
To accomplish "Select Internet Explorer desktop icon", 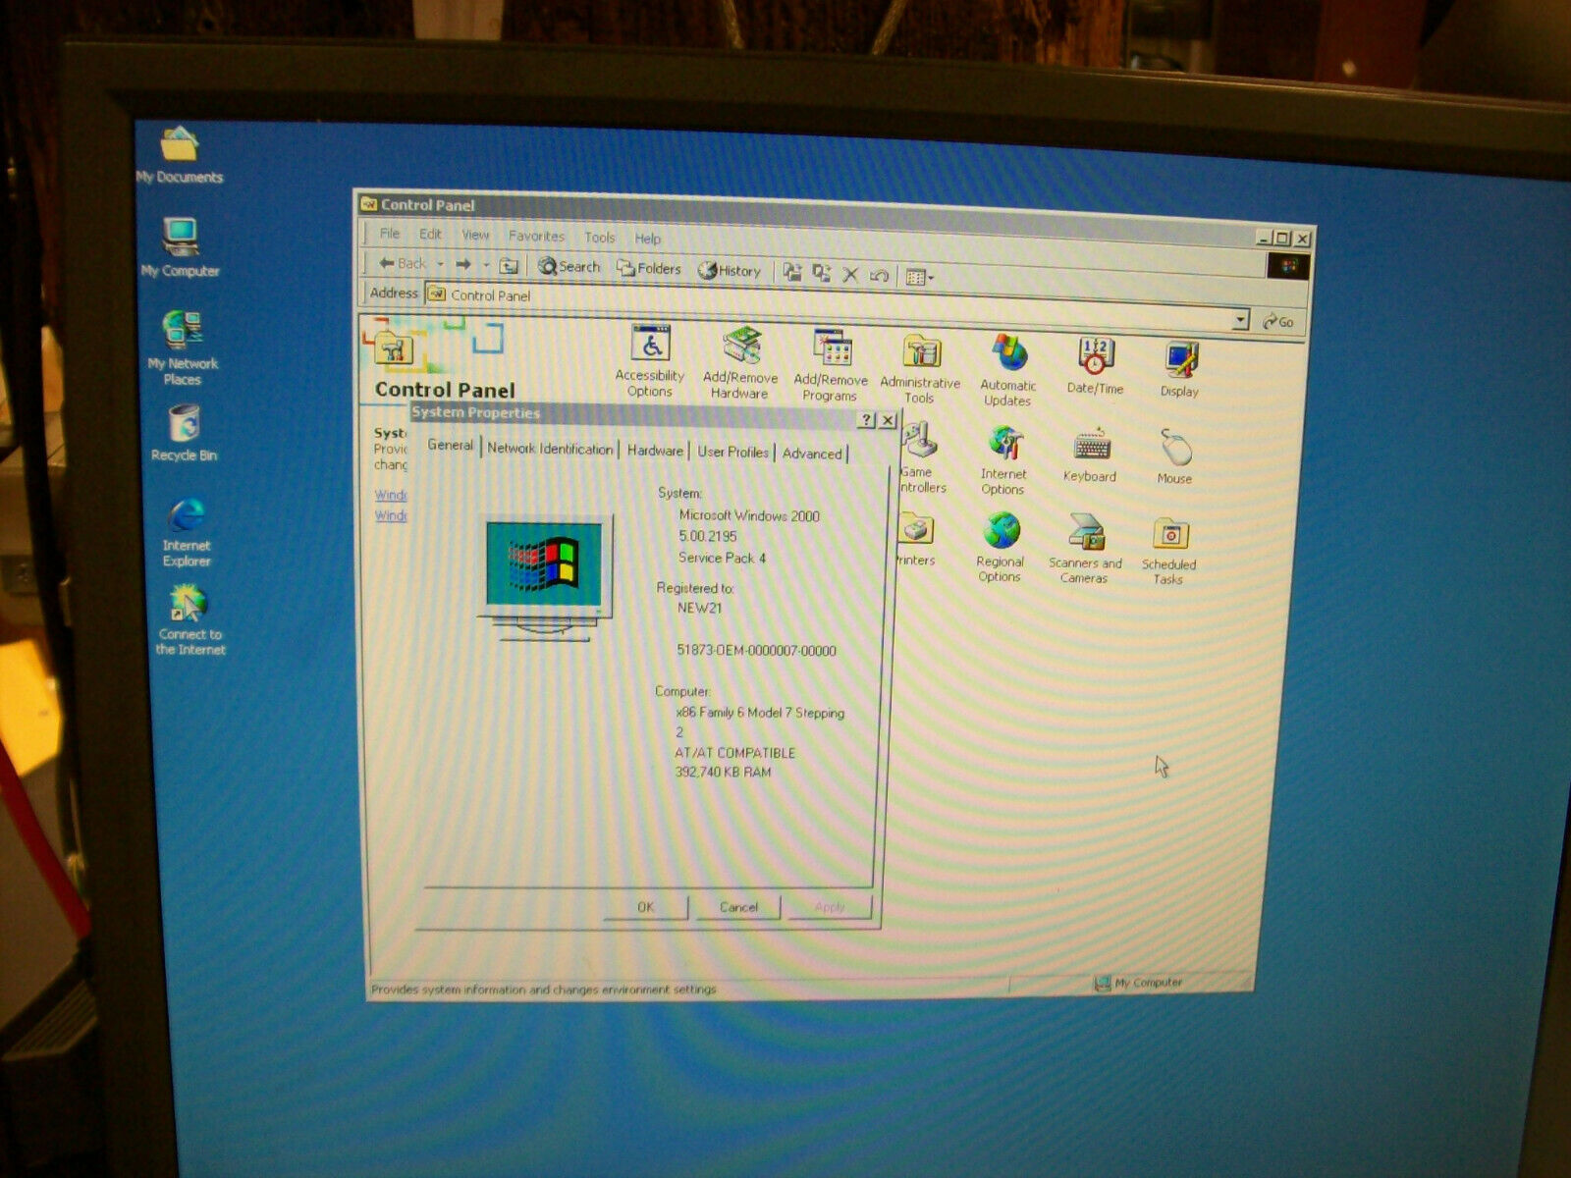I will pos(187,533).
